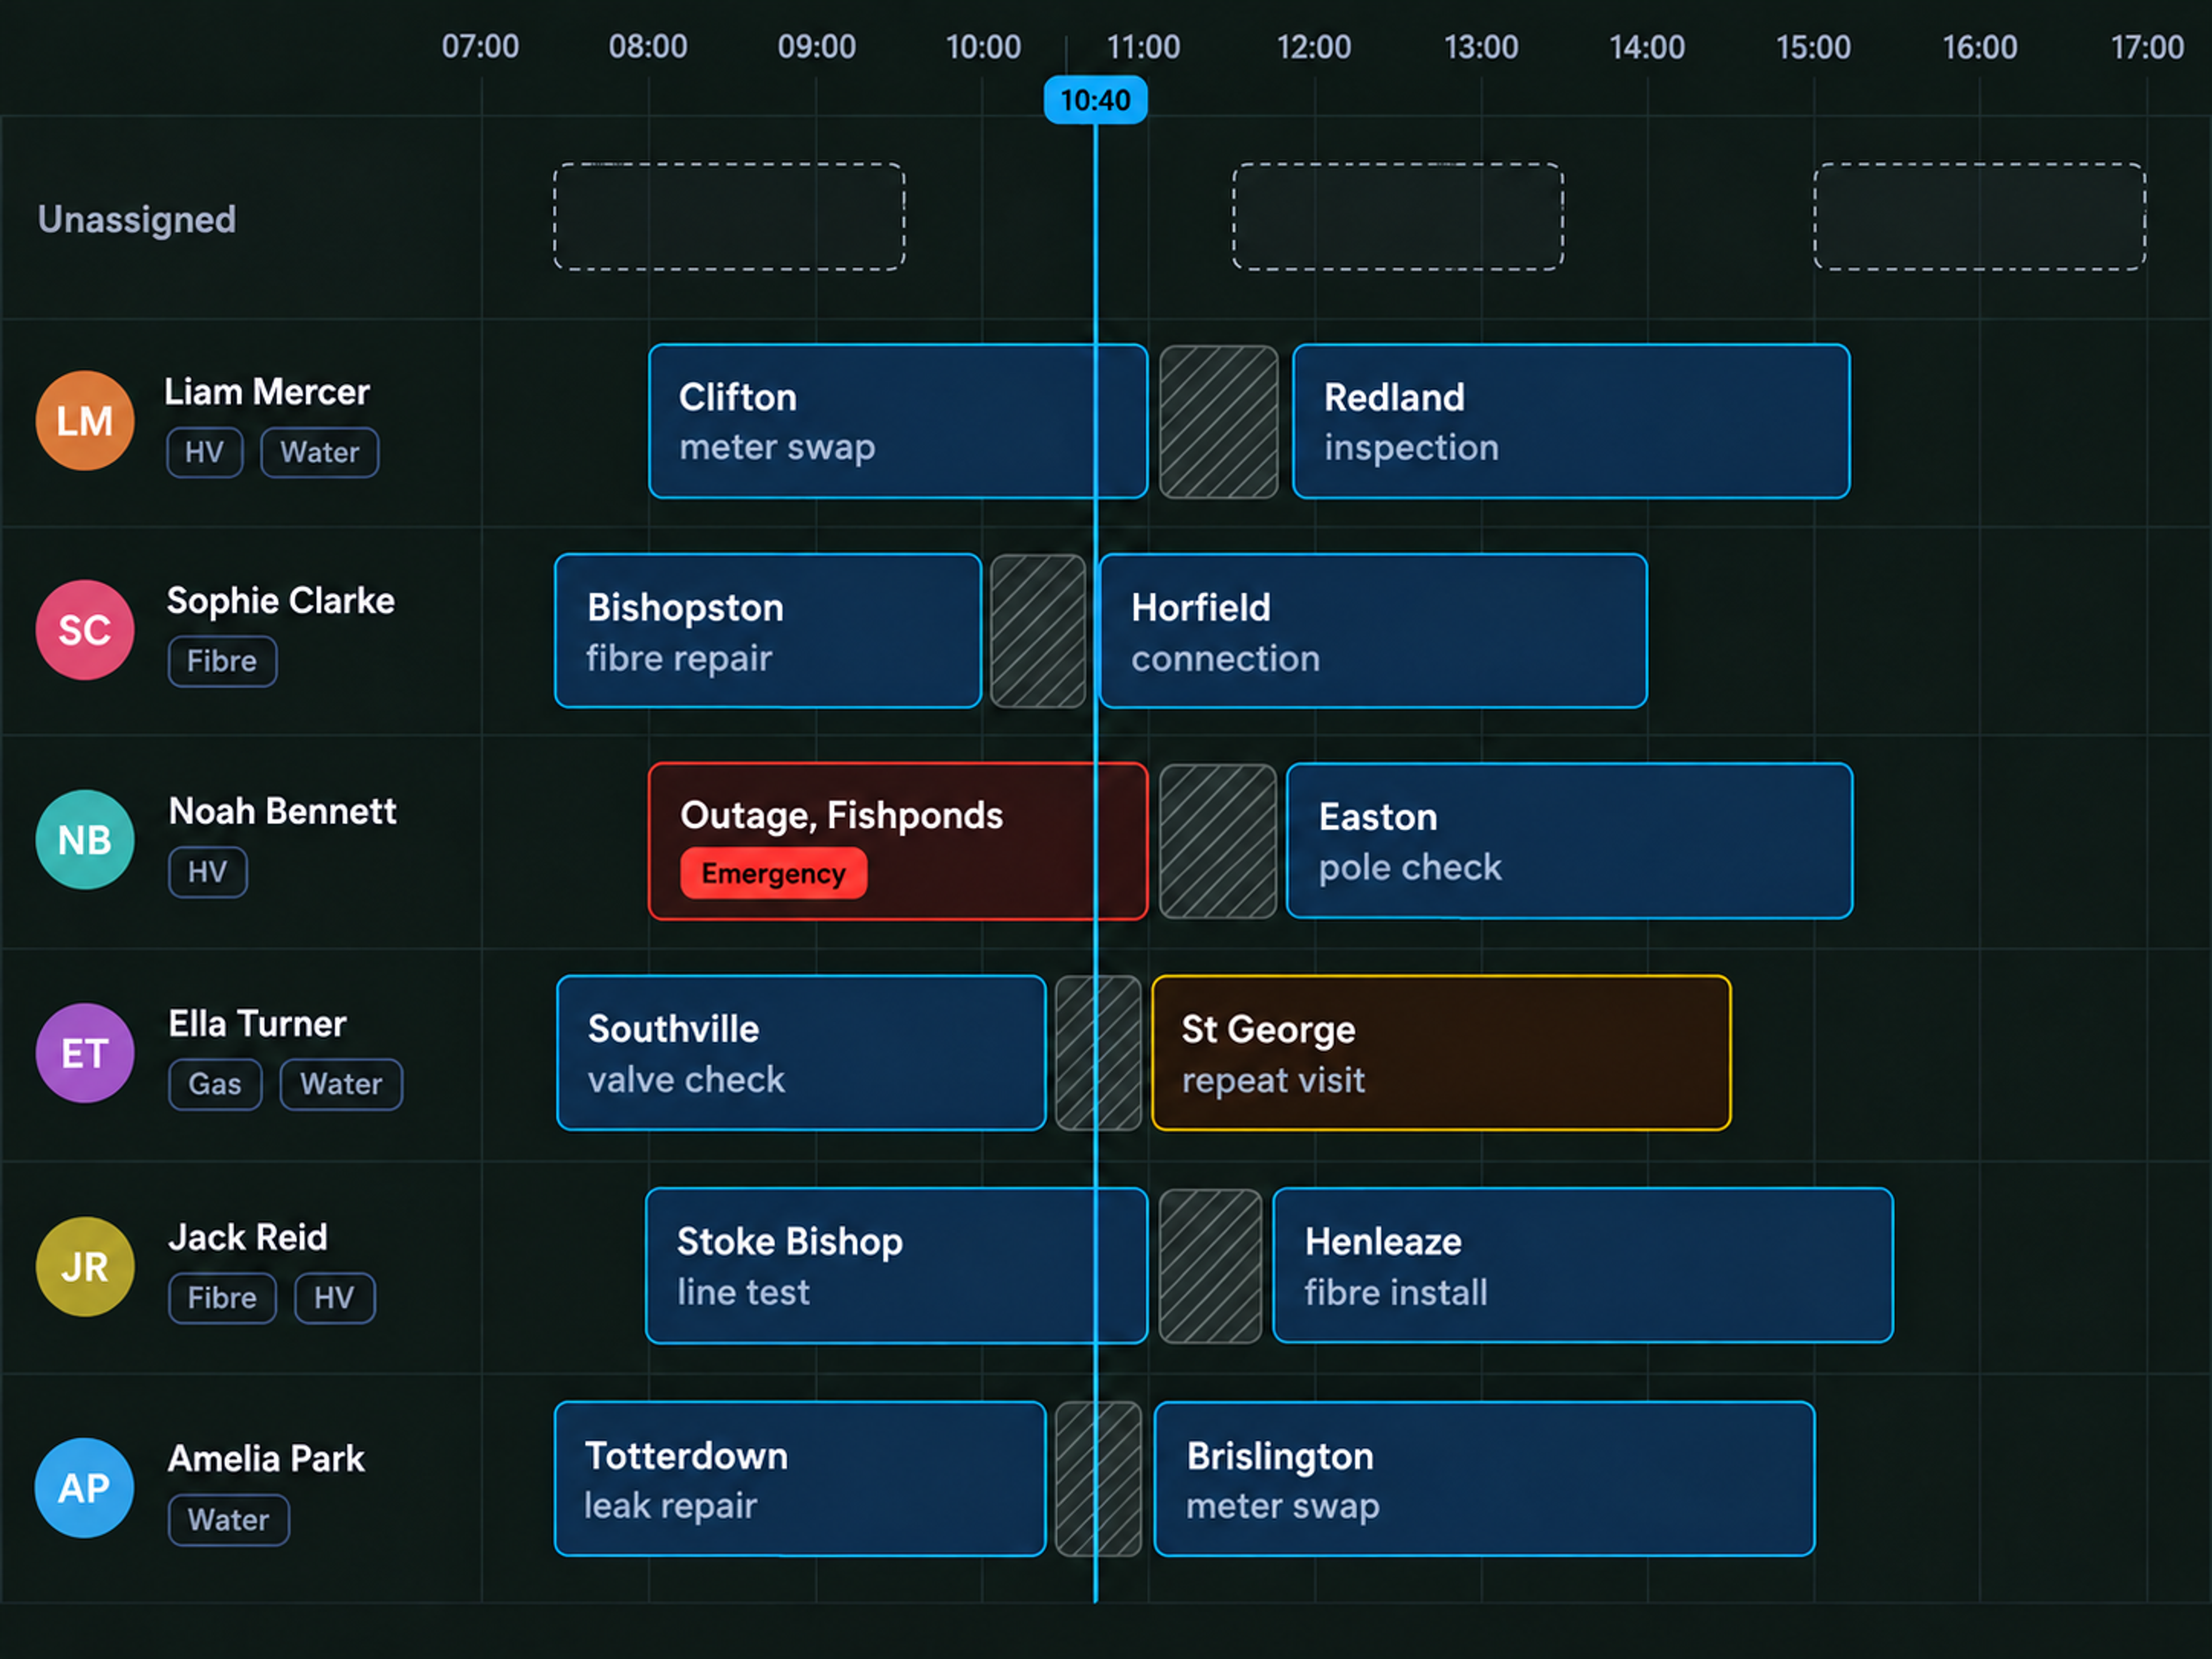
Task: Select Liam Mercer's Water skill tag
Action: (x=320, y=452)
